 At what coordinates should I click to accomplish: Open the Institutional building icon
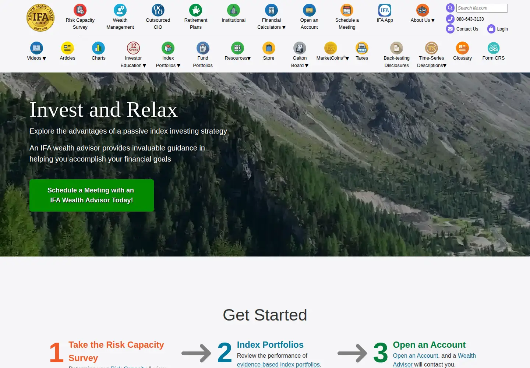(x=233, y=10)
